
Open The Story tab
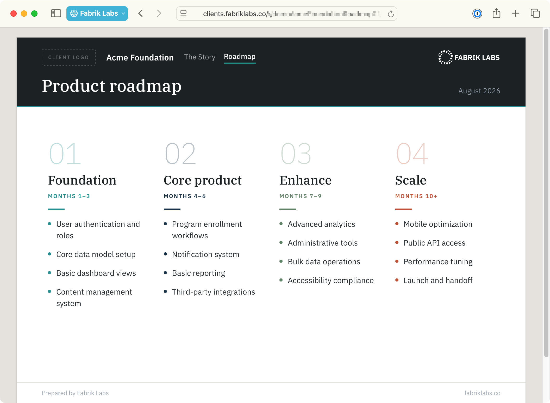tap(200, 57)
